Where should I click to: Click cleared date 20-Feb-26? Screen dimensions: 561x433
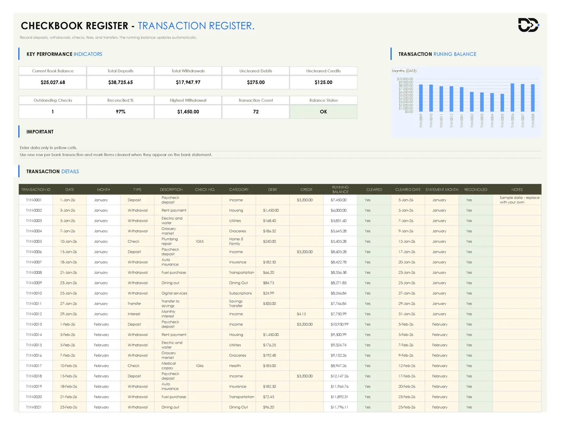pos(408,386)
